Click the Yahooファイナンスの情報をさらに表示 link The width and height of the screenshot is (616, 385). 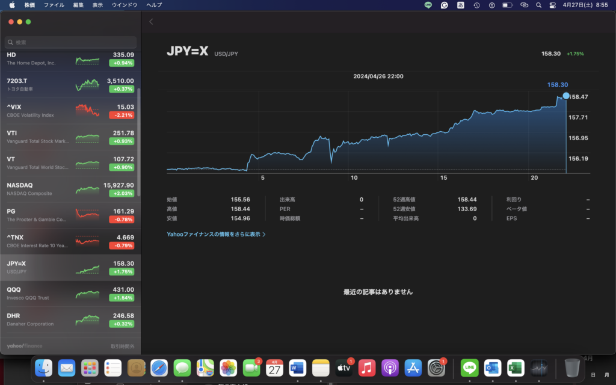tap(217, 233)
